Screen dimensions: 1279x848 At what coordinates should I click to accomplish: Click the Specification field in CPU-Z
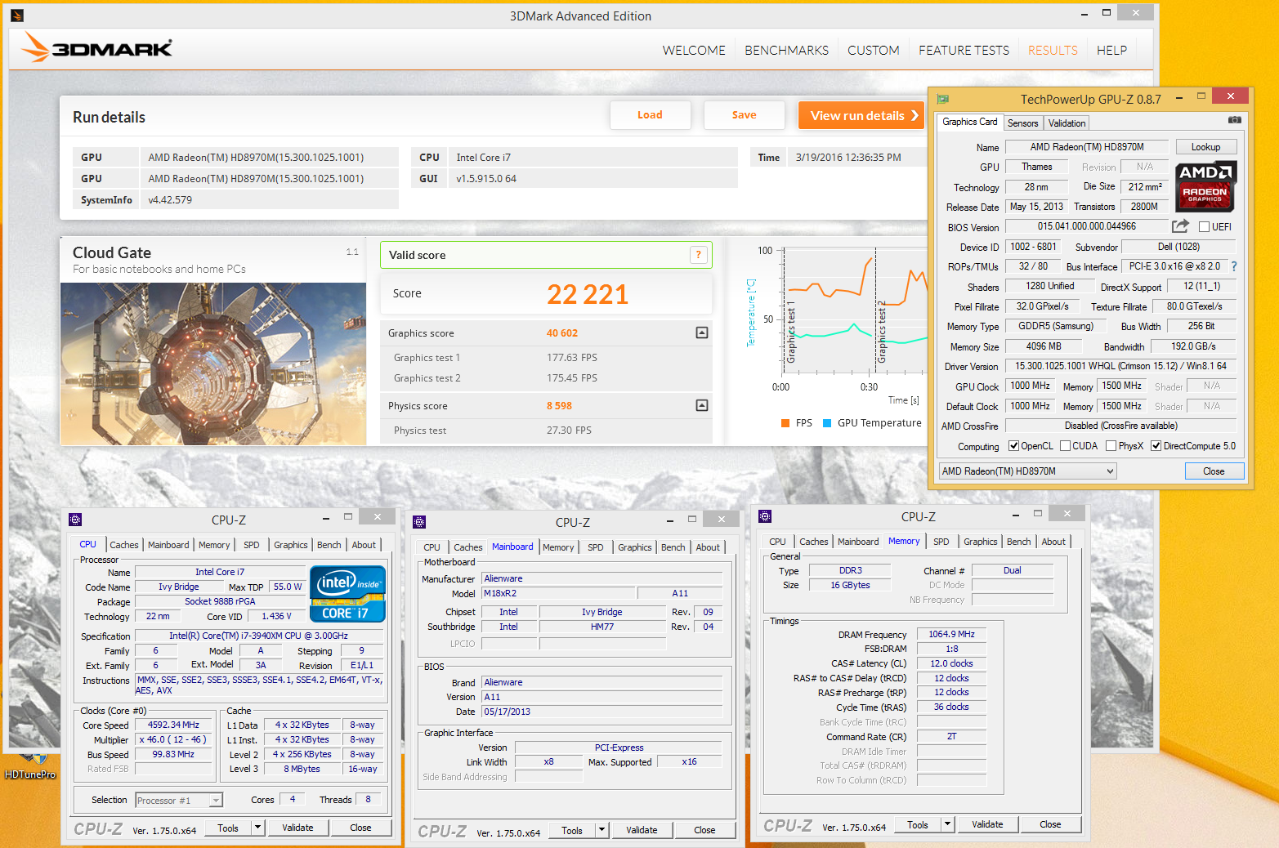point(258,636)
